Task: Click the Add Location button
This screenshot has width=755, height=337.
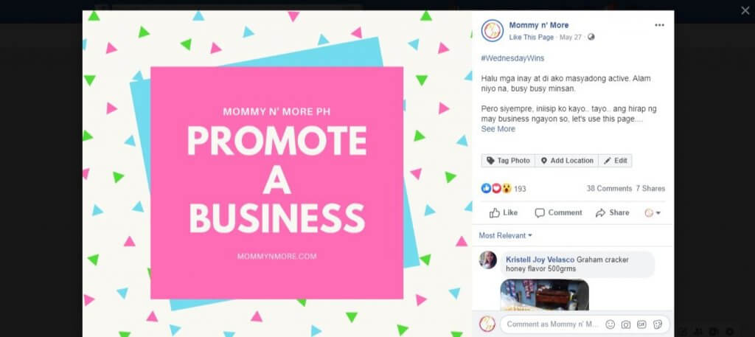Action: [567, 161]
